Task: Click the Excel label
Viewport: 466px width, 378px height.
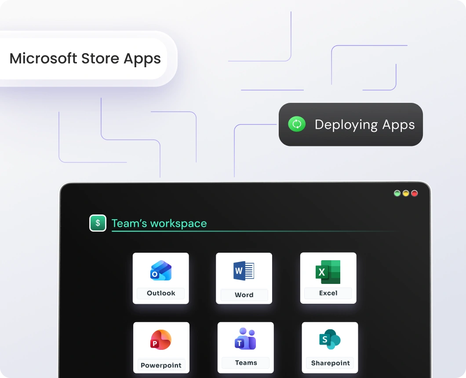Action: coord(328,293)
